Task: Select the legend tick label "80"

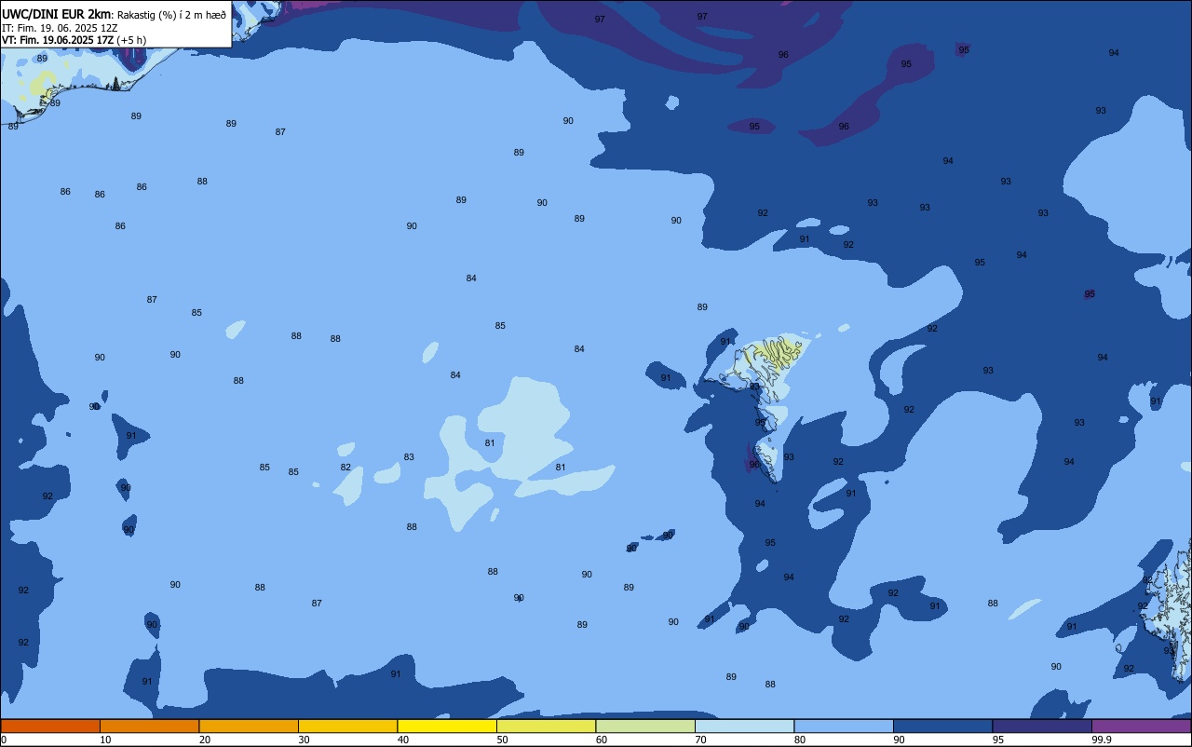Action: click(800, 740)
